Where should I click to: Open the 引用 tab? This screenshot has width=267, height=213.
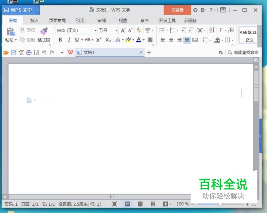[80, 20]
